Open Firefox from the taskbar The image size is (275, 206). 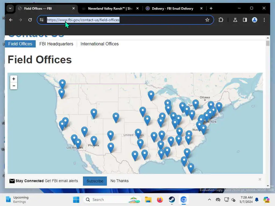[160, 200]
